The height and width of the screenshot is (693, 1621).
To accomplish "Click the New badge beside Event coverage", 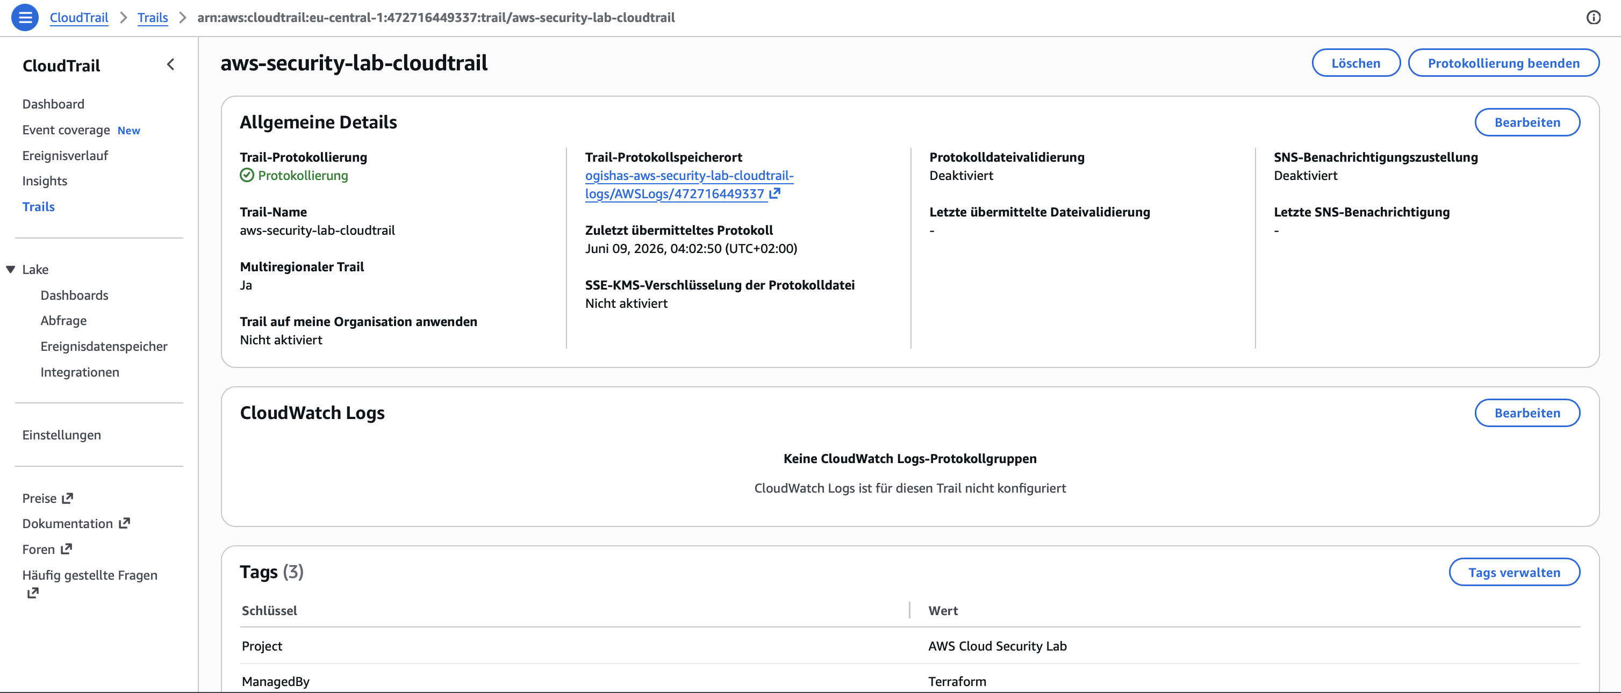I will (x=129, y=131).
